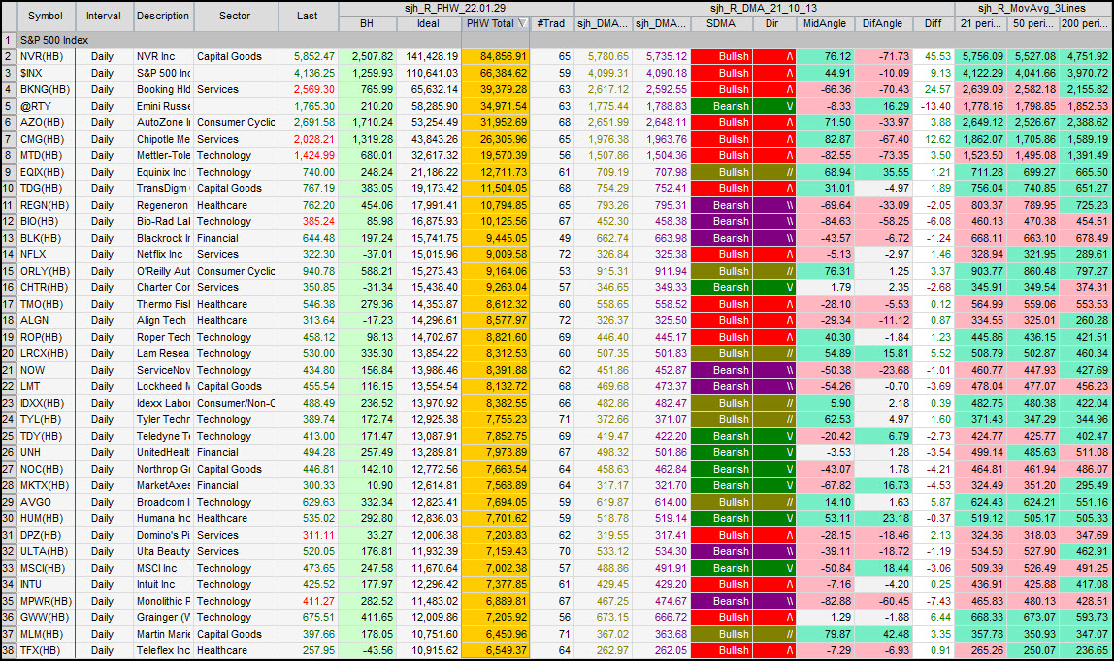The width and height of the screenshot is (1114, 661).
Task: Select the sjh_R_MovAvg_3Lines group header
Action: 1032,9
